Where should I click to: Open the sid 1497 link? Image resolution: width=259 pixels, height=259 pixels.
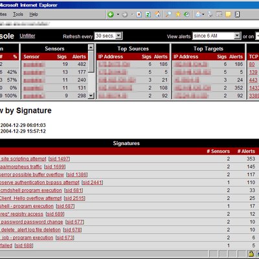[59, 159]
